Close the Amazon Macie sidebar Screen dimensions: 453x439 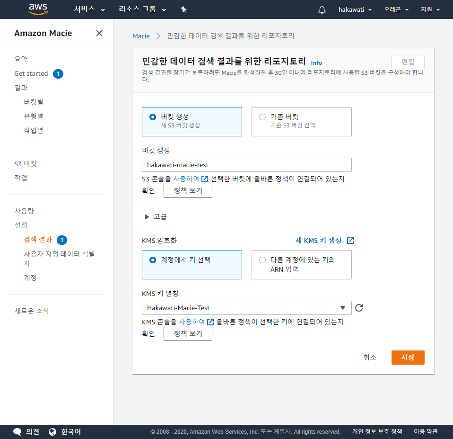pyautogui.click(x=99, y=33)
